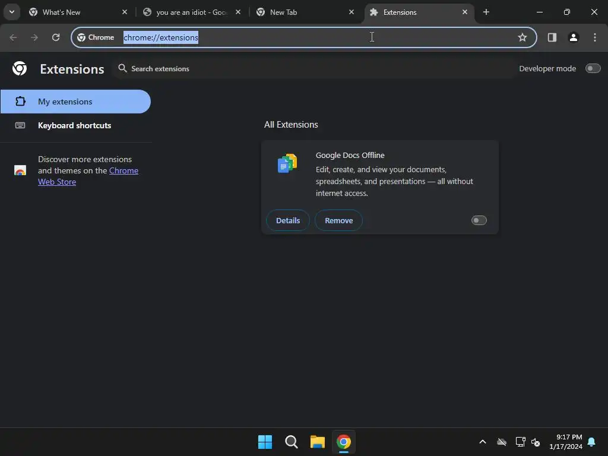Go forward with the forward arrow
The width and height of the screenshot is (608, 456).
coord(34,37)
